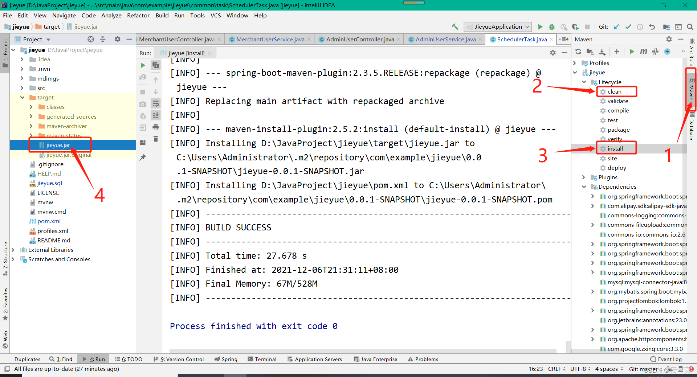
Task: Open the Build menu
Action: [162, 16]
